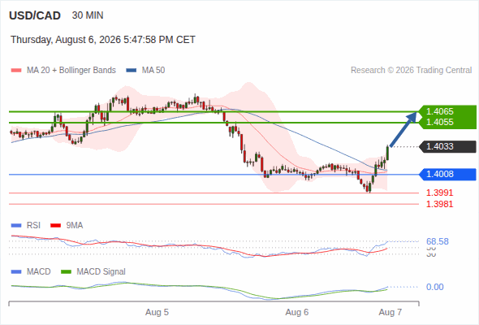
Task: Click the latest green candlestick at 1.4033
Action: [x=387, y=153]
